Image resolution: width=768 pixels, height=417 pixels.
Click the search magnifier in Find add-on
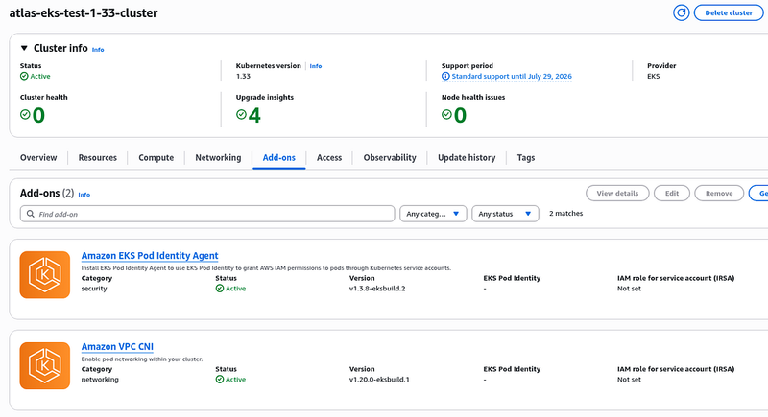click(x=31, y=214)
